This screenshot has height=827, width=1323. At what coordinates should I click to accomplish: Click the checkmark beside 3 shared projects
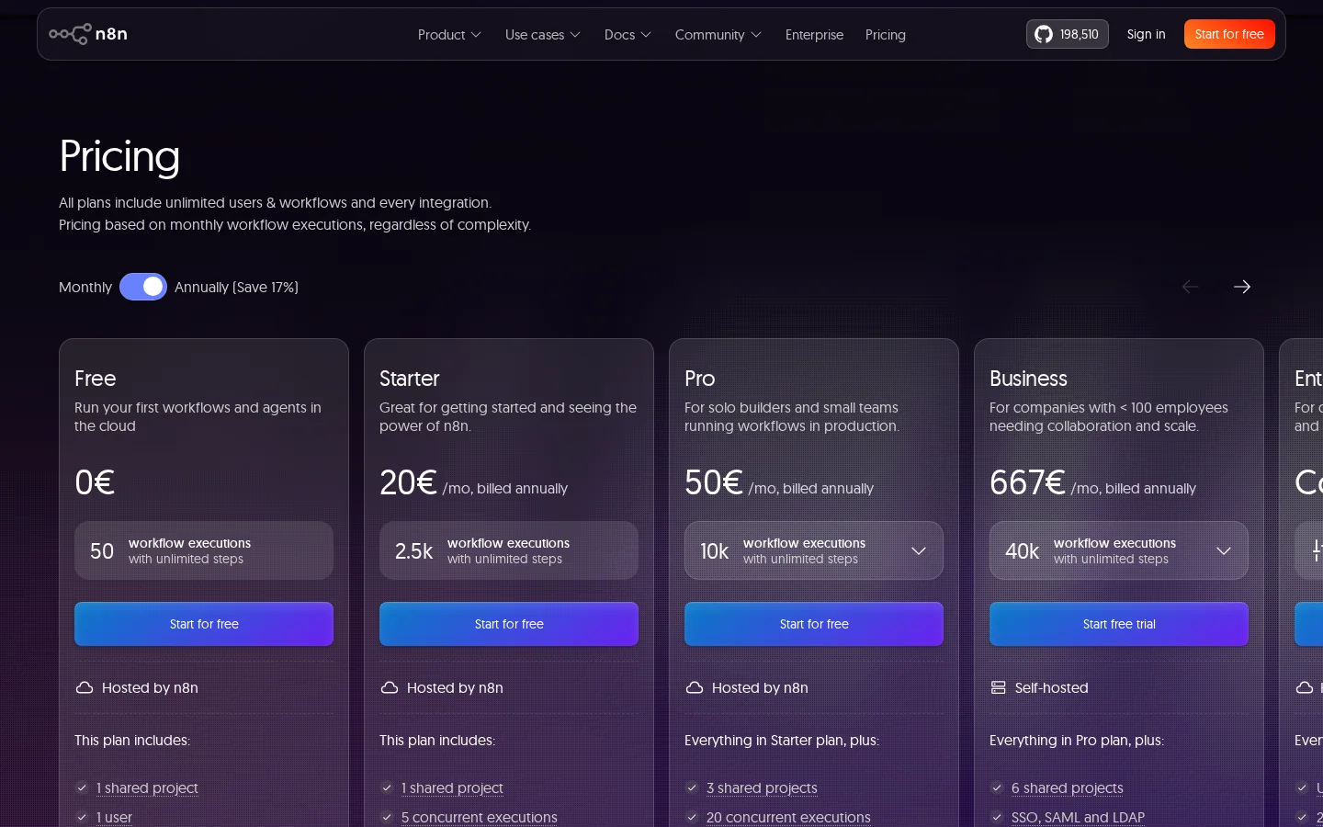point(692,787)
